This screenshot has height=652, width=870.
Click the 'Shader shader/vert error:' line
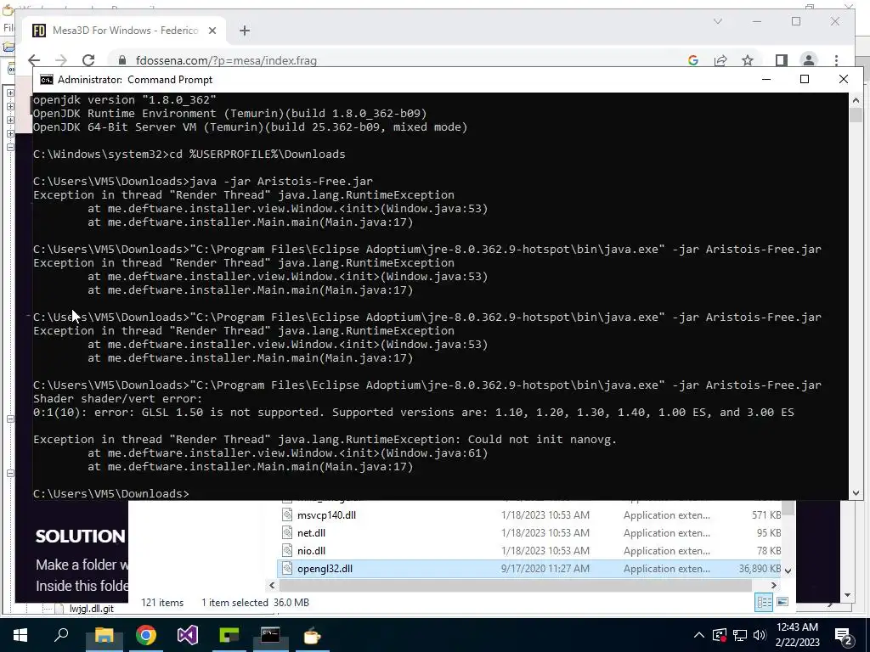(x=117, y=399)
